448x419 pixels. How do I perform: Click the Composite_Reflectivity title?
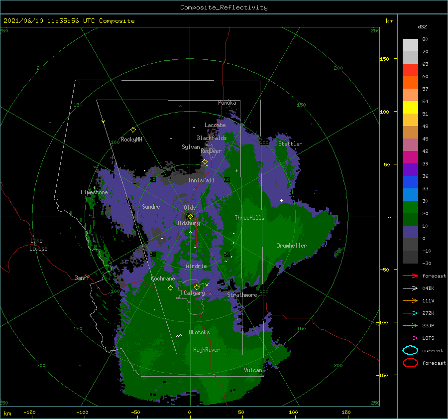(x=224, y=7)
